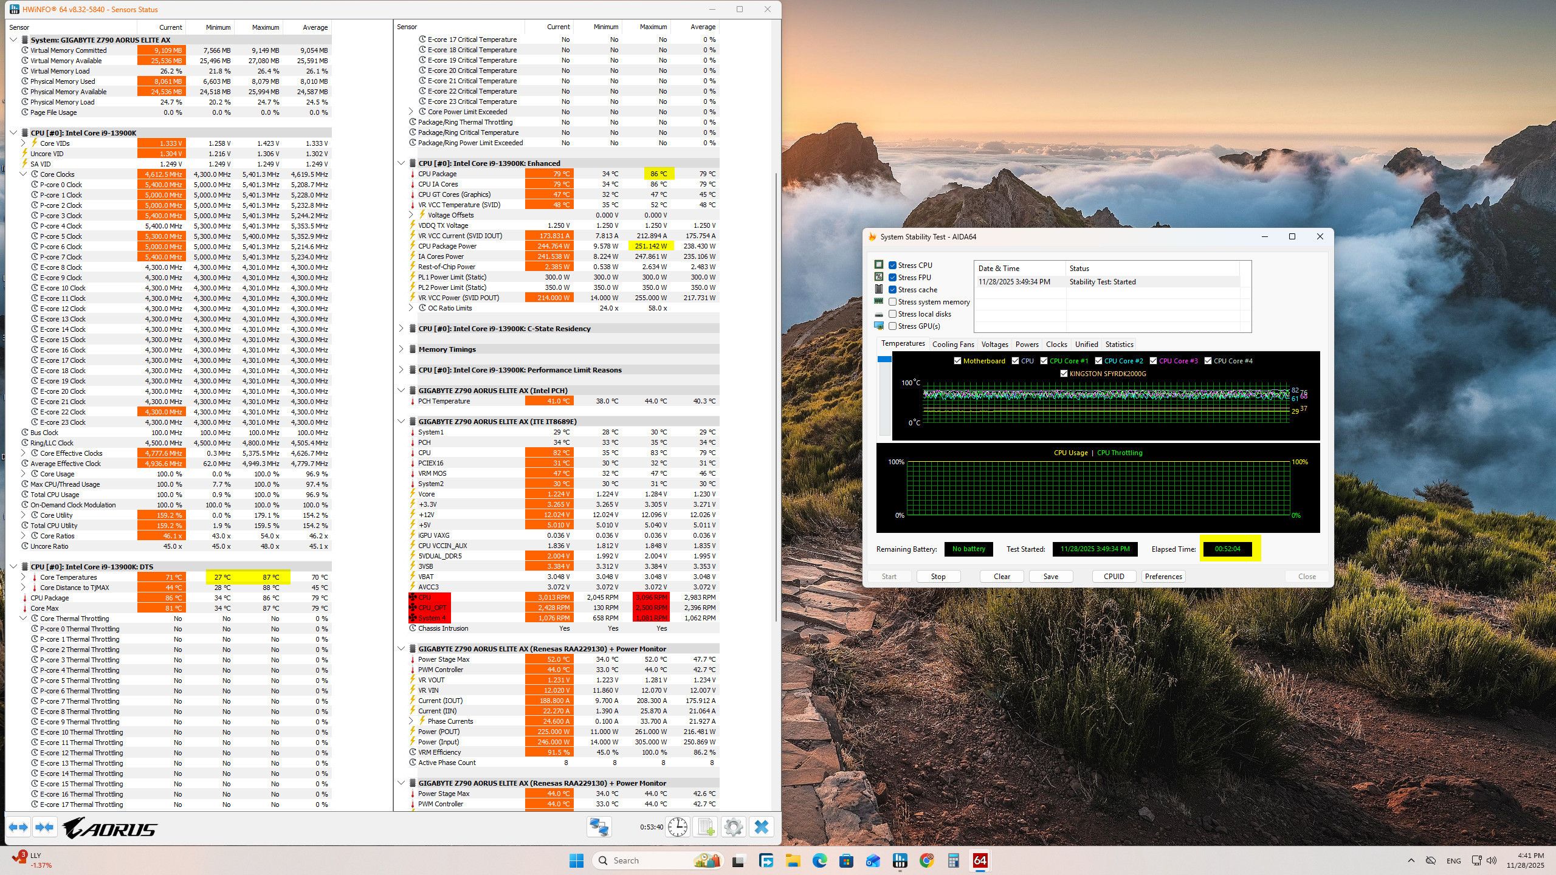Click the start logging sheet icon
Viewport: 1556px width, 875px height.
tap(706, 827)
